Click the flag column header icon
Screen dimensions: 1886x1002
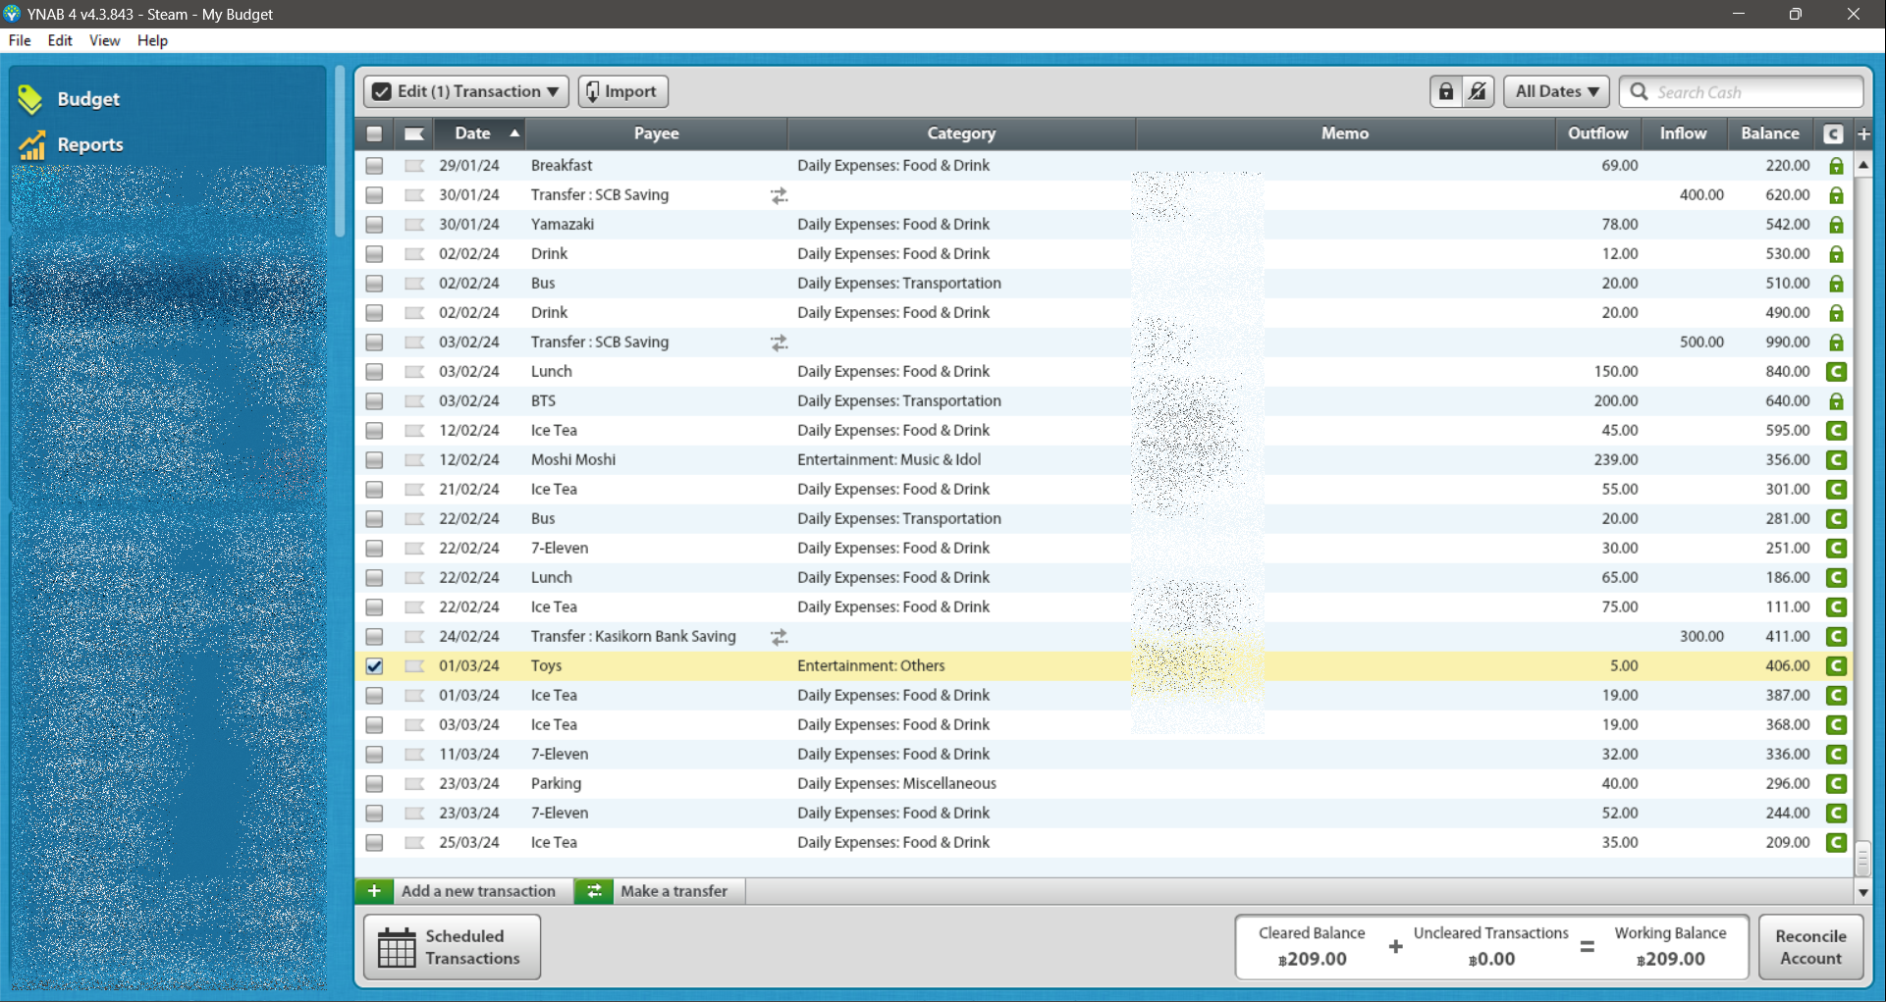point(414,134)
